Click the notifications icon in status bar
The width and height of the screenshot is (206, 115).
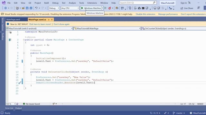[2, 113]
